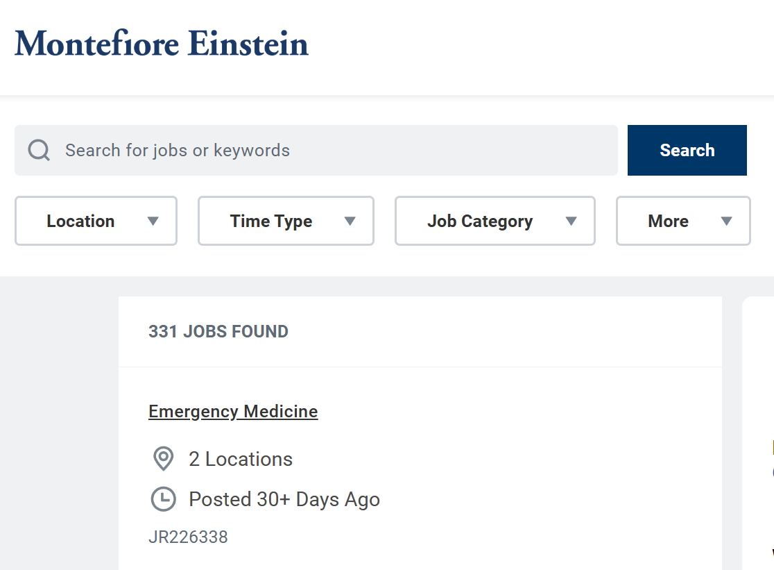This screenshot has width=774, height=570.
Task: Open the Time Type filter dropdown
Action: click(x=286, y=221)
